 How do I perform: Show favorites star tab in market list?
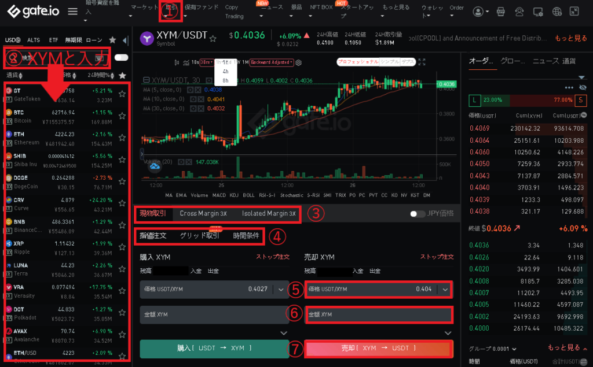112,40
